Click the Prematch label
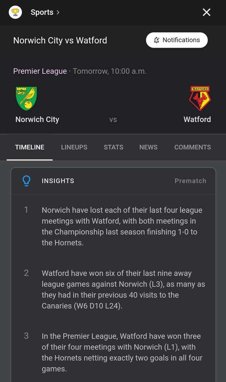This screenshot has height=382, width=226. tap(190, 181)
